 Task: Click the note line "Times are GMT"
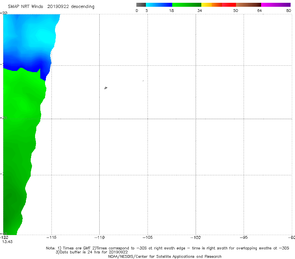(77, 248)
